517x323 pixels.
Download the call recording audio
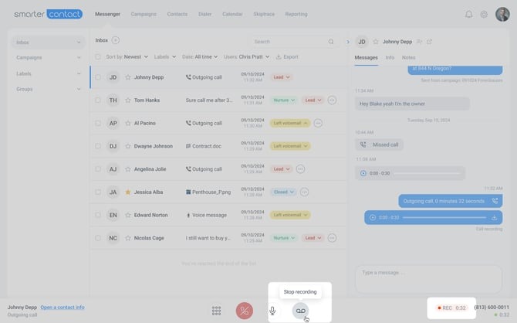[494, 218]
